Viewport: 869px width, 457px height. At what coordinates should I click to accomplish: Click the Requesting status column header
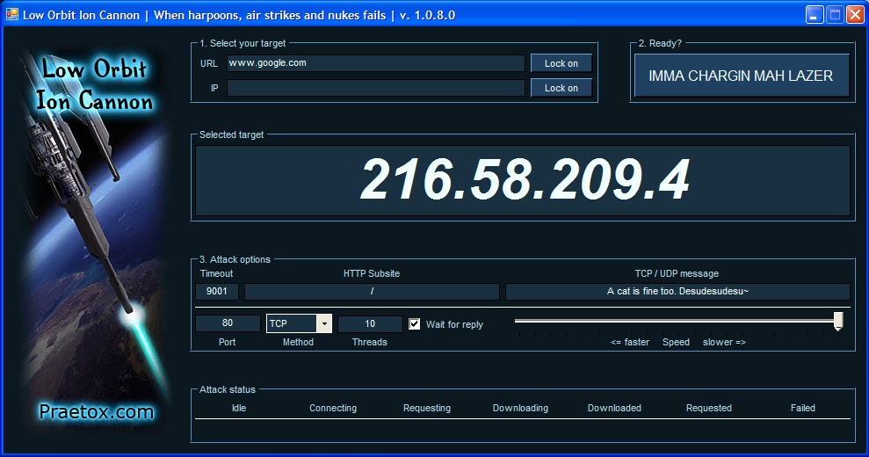(x=427, y=408)
